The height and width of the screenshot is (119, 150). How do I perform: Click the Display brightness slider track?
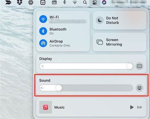tap(86, 66)
